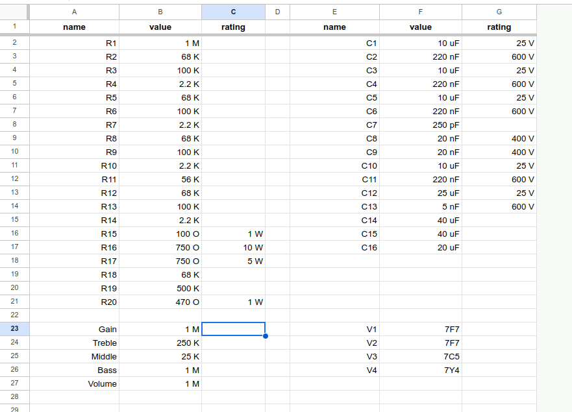Click the C10 name cell

click(334, 166)
